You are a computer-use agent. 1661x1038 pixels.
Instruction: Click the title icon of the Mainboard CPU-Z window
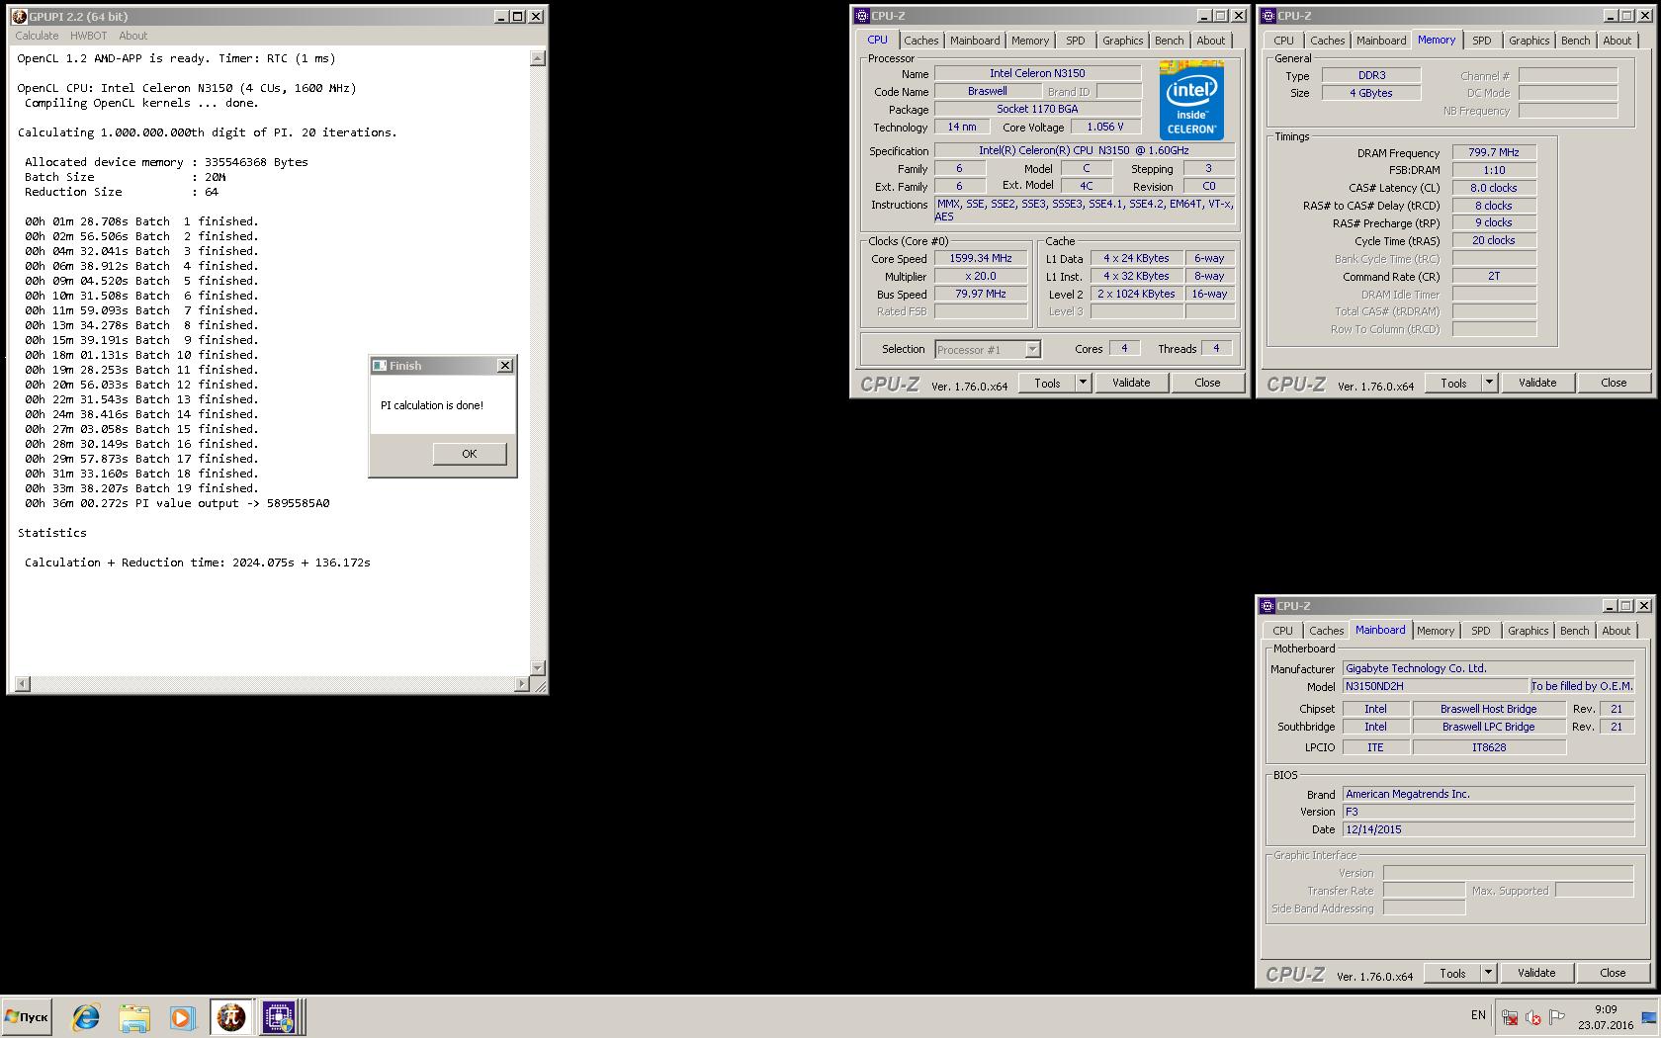coord(1267,606)
